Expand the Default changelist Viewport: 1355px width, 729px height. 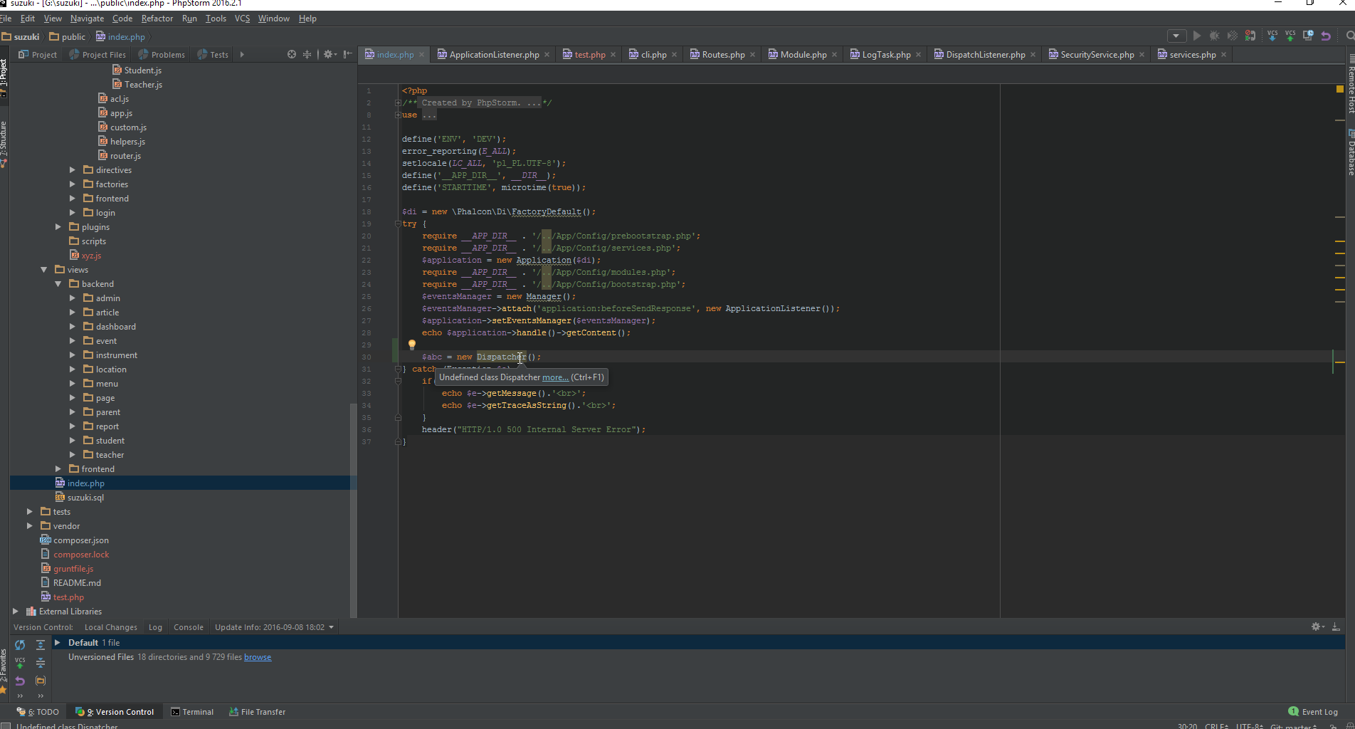click(58, 643)
